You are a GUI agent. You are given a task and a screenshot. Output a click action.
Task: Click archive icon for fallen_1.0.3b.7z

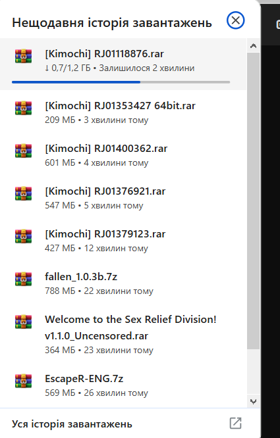[23, 279]
